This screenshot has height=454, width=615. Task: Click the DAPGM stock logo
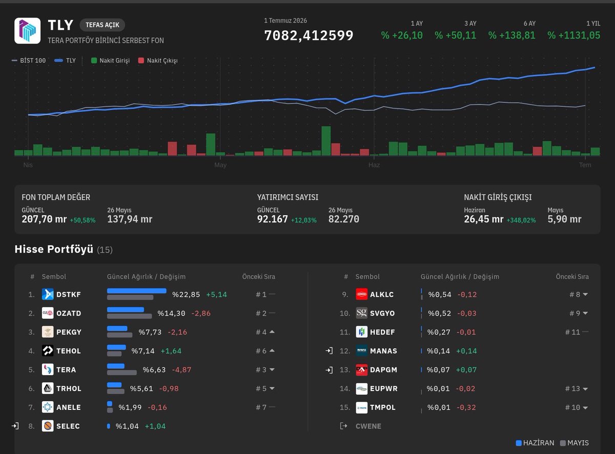[x=362, y=369]
